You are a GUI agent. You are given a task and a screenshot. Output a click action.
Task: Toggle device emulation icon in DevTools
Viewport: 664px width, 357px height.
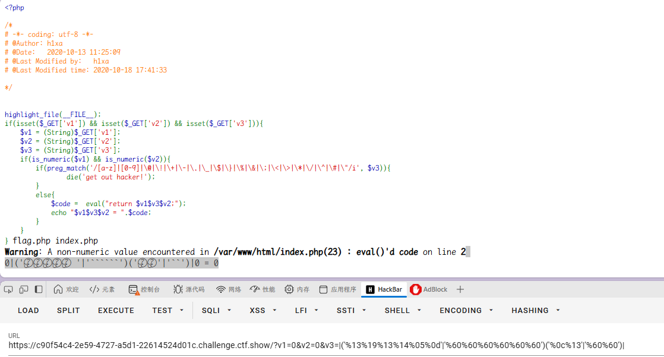24,290
